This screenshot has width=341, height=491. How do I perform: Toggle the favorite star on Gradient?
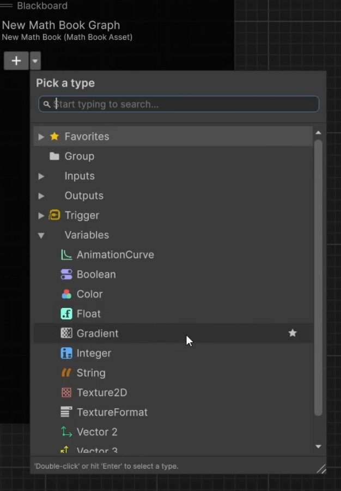pos(293,333)
